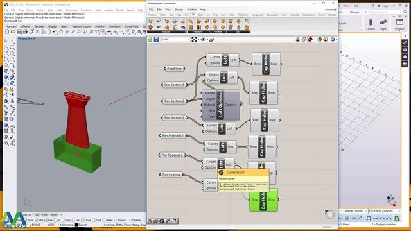The height and width of the screenshot is (231, 411).
Task: Click the Column tool in right-side application
Action: (371, 24)
